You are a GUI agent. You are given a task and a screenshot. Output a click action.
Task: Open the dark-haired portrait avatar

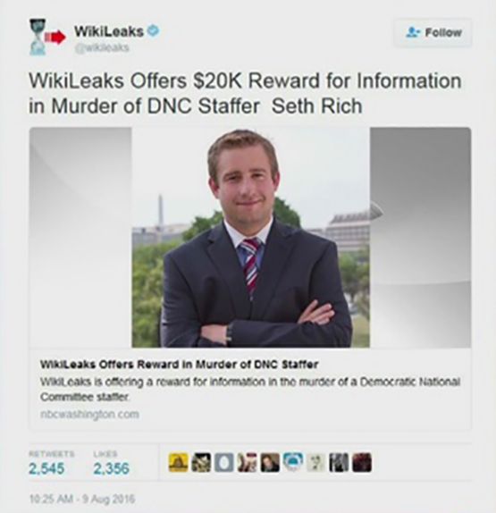click(270, 463)
